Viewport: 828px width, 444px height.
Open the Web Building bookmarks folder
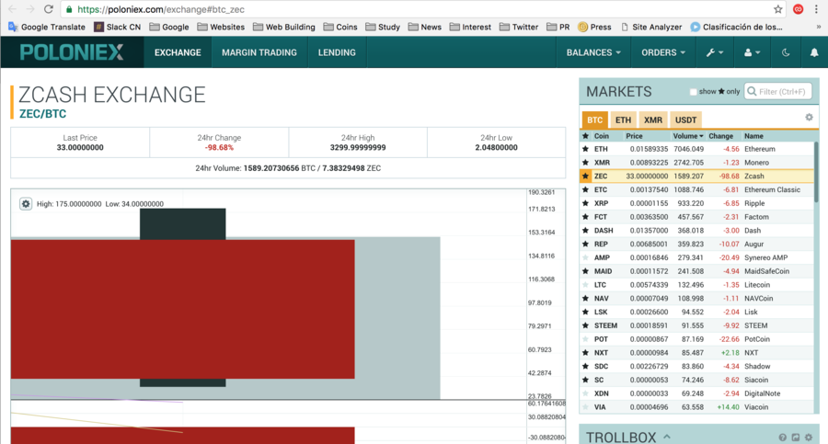(283, 27)
